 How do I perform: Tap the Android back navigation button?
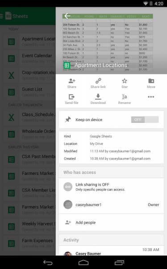[48, 262]
